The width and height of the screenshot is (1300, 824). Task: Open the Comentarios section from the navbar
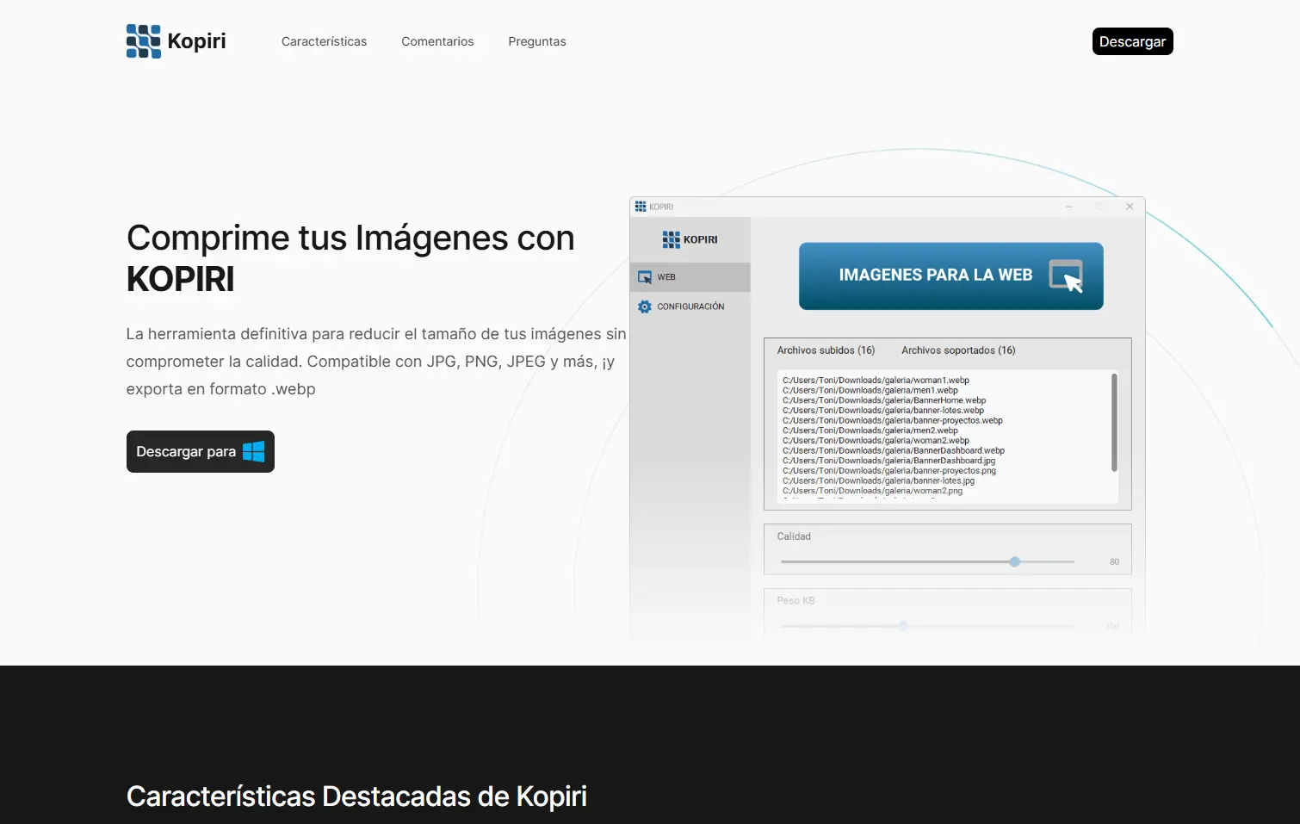point(437,40)
